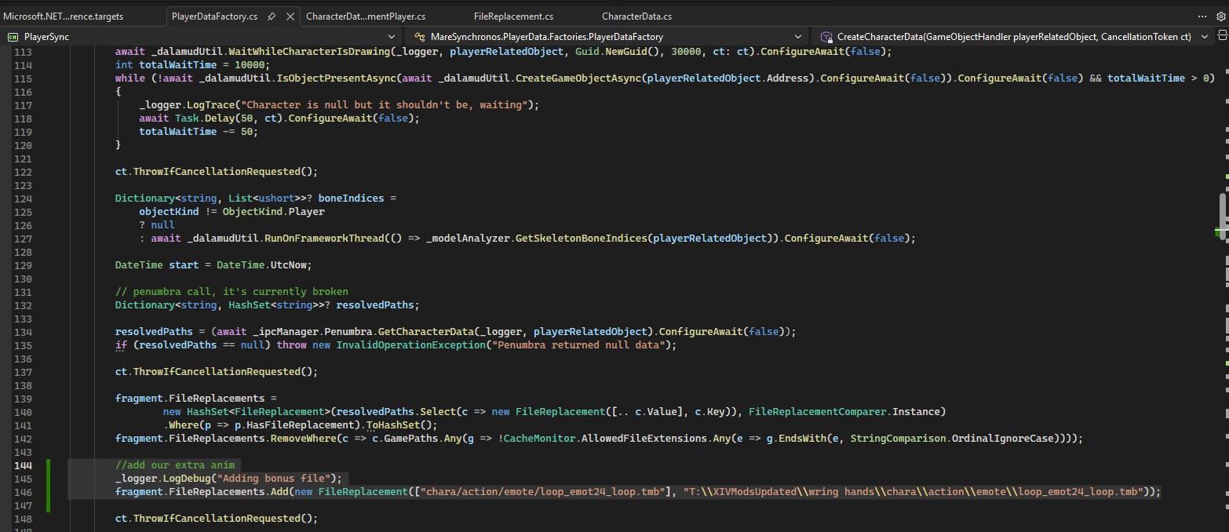Click "FileReplacementComparer.Instance" on line 140

pyautogui.click(x=845, y=412)
